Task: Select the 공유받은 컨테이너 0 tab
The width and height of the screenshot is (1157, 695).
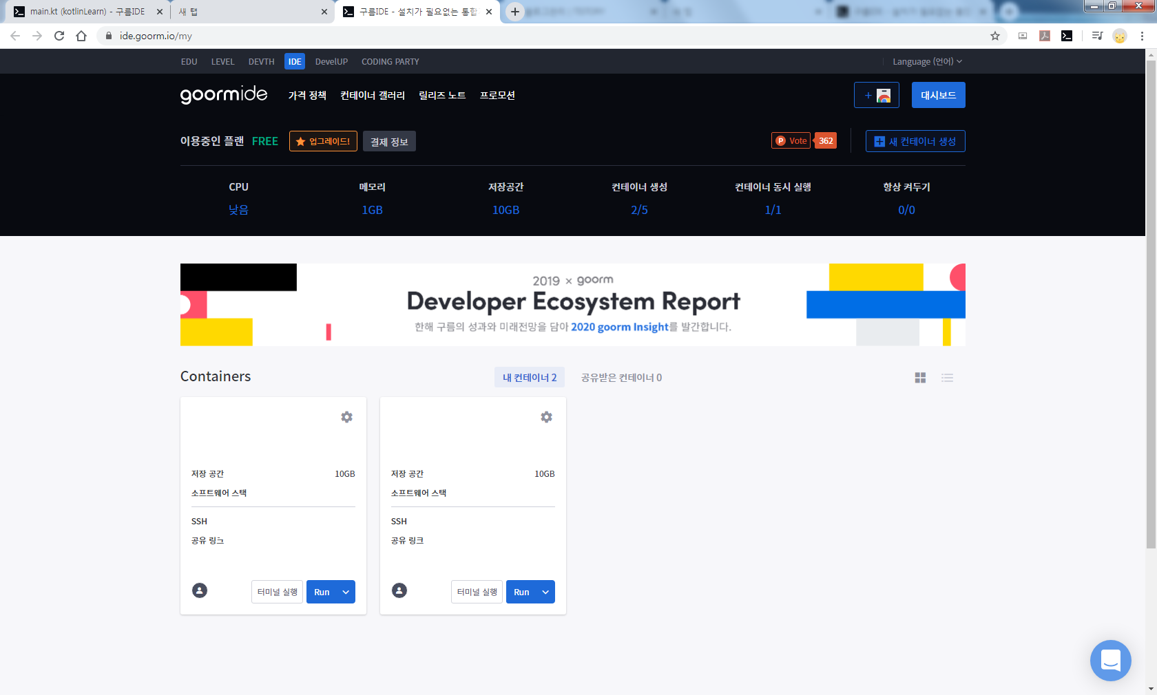Action: (621, 377)
